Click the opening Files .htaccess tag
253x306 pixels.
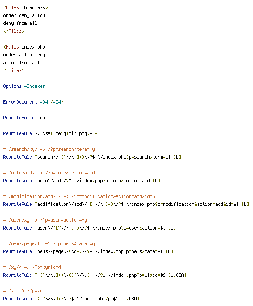[x=25, y=7]
